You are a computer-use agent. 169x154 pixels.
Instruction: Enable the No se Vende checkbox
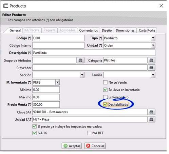[105, 82]
